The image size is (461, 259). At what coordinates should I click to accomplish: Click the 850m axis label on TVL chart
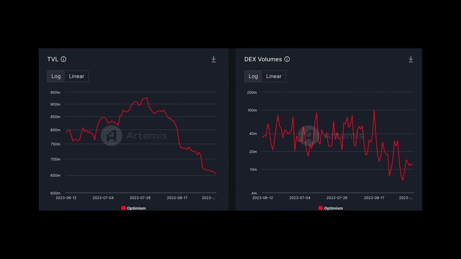55,117
